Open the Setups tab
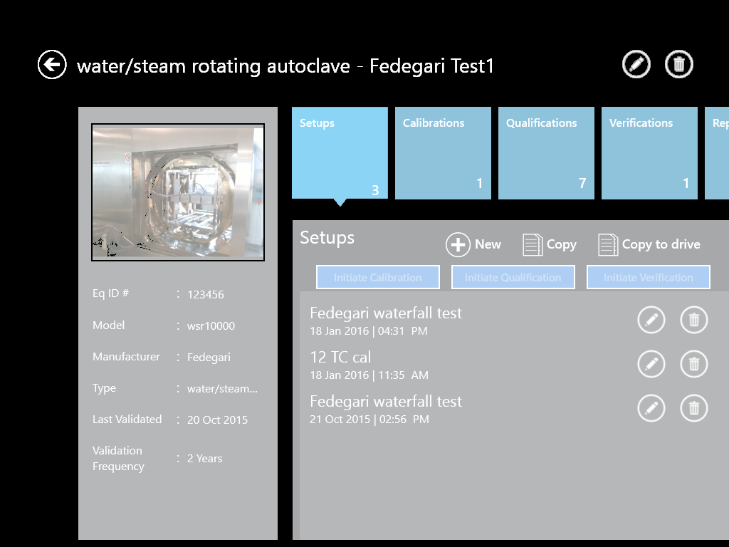The image size is (729, 547). (340, 153)
